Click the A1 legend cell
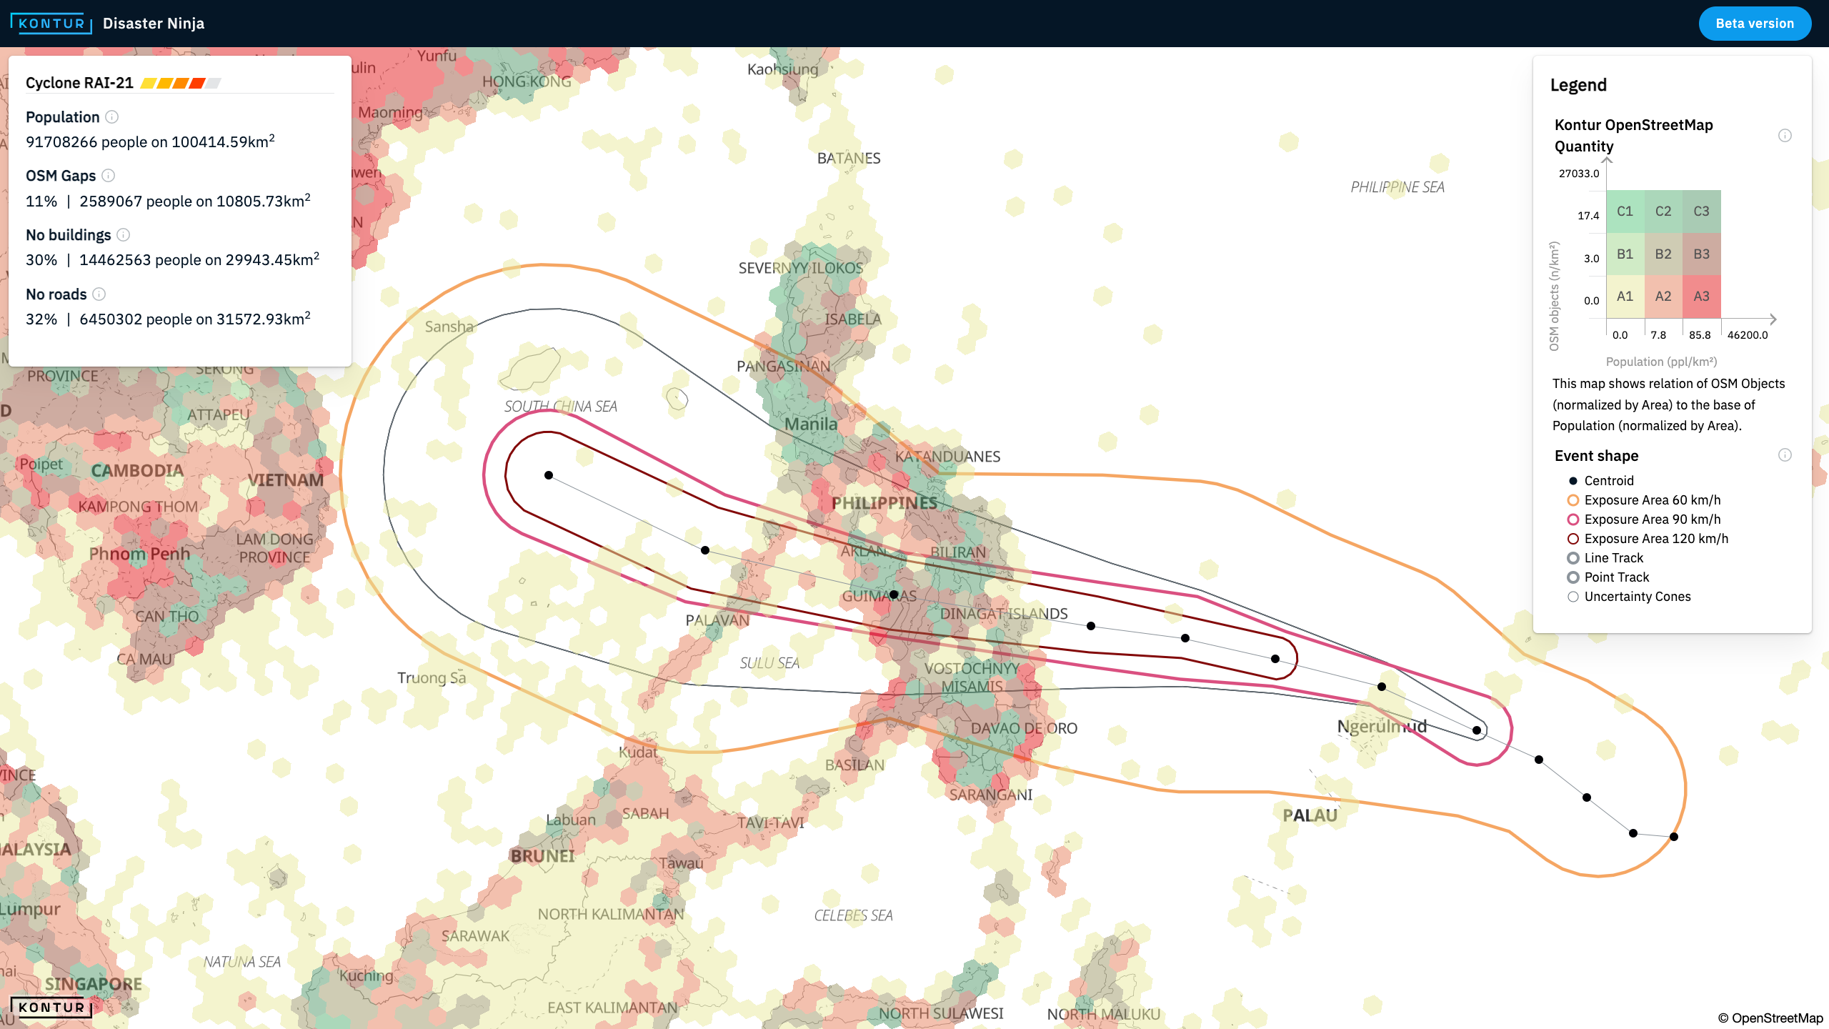 pyautogui.click(x=1625, y=297)
